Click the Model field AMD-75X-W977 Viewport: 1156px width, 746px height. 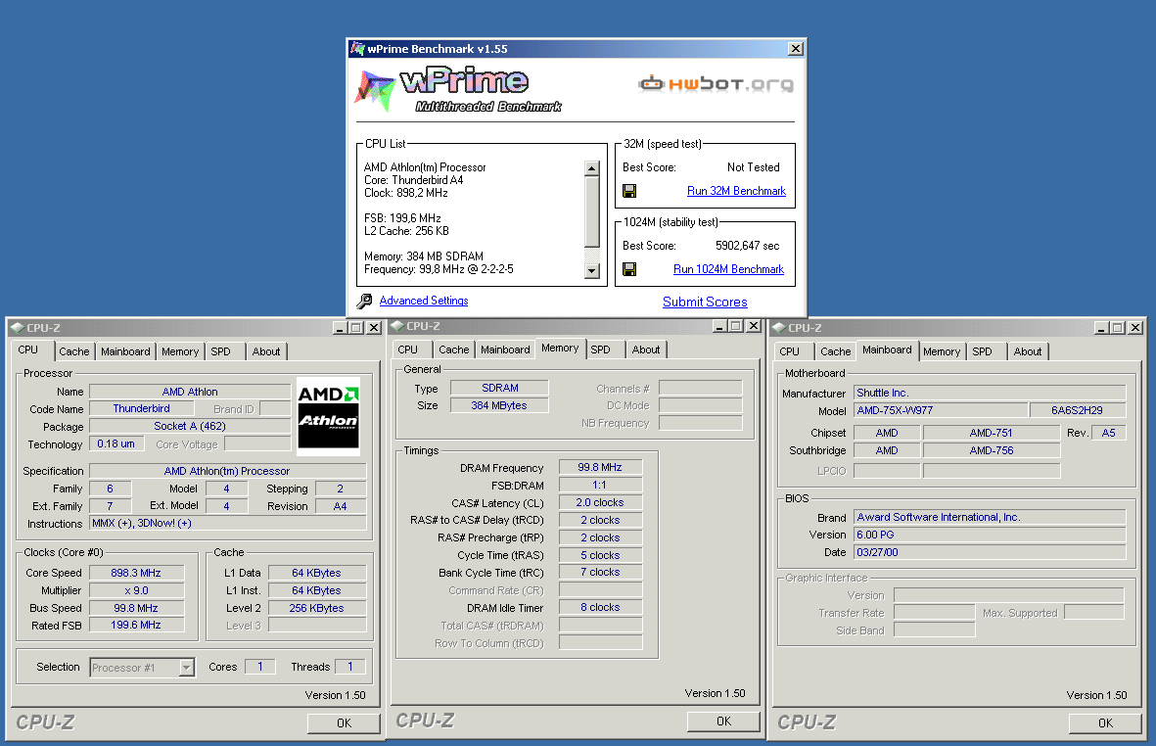click(941, 410)
